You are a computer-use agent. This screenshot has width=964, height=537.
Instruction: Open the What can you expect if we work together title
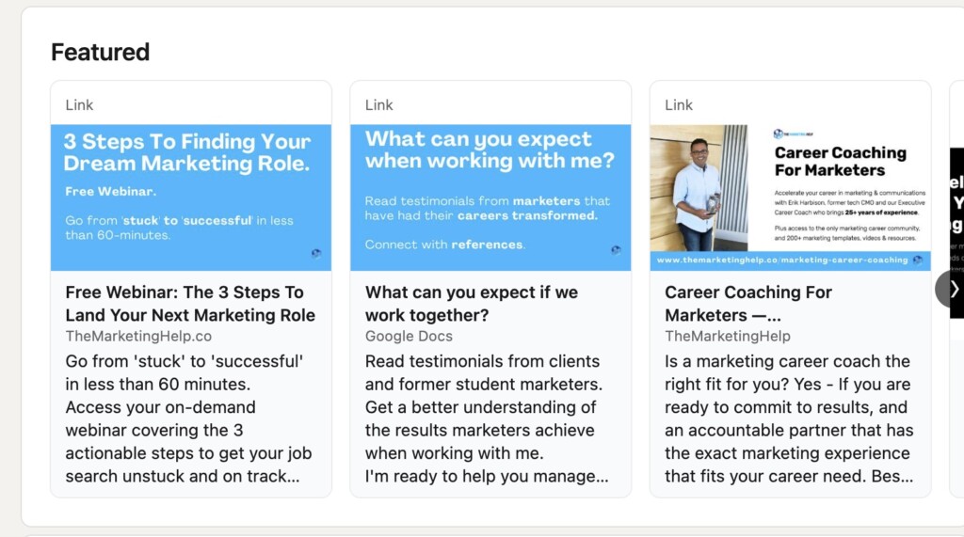click(x=472, y=304)
